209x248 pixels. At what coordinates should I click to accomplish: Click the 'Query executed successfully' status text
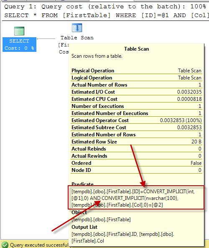click(x=40, y=245)
